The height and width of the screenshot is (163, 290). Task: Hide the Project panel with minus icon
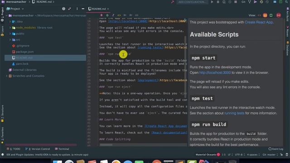tap(83, 9)
